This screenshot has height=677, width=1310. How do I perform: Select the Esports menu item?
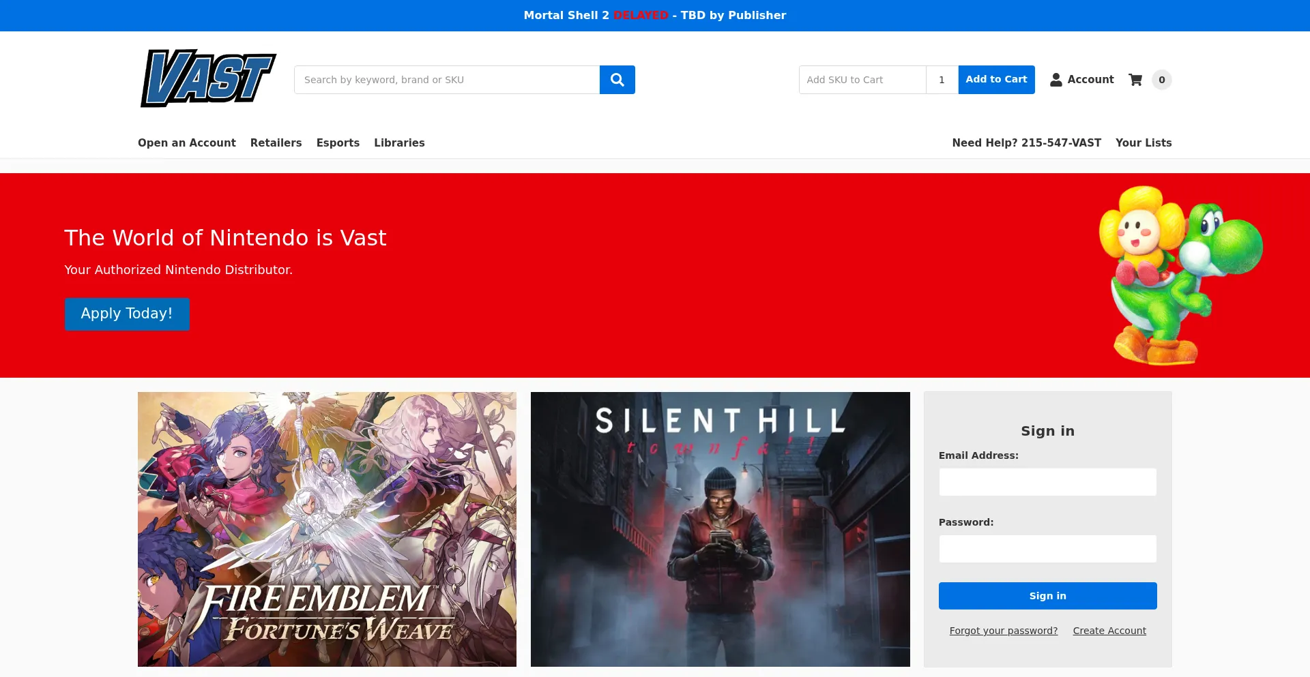coord(338,142)
